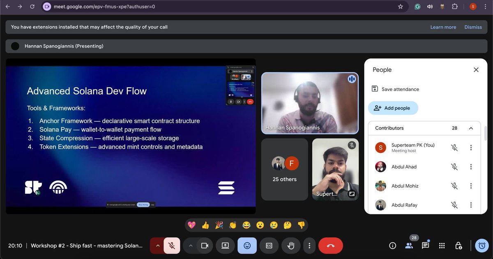493x259 pixels.
Task: Send the thumbs up reaction
Action: pyautogui.click(x=205, y=225)
